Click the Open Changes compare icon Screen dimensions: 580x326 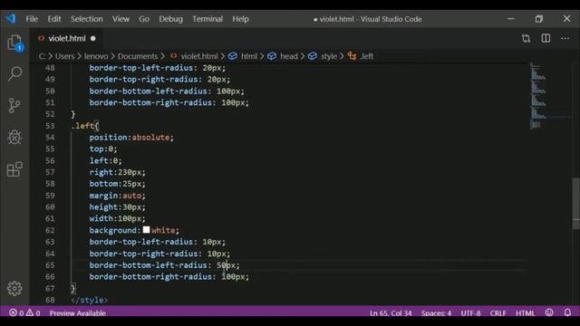(x=526, y=38)
